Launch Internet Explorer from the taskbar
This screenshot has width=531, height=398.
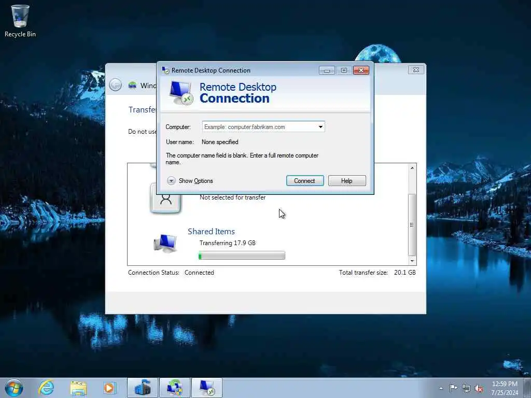[46, 388]
